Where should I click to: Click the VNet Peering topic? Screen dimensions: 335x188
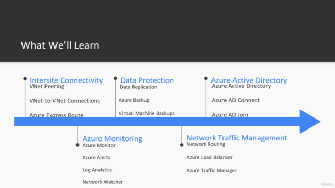(x=47, y=86)
